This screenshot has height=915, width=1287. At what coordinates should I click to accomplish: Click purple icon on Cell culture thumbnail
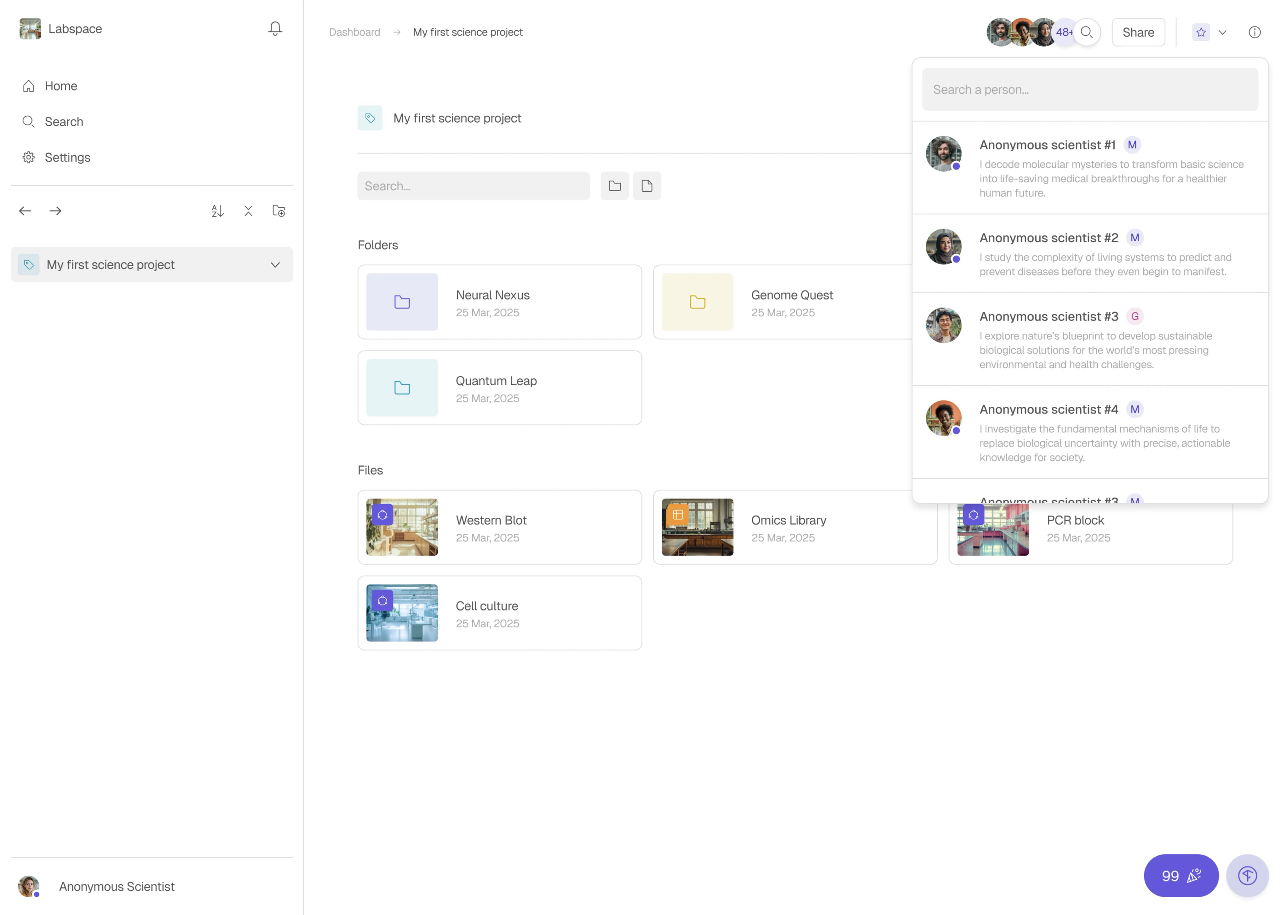(x=383, y=601)
